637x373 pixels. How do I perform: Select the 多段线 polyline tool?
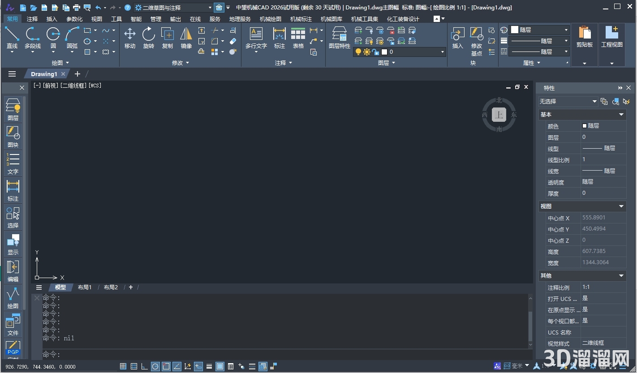pyautogui.click(x=32, y=38)
